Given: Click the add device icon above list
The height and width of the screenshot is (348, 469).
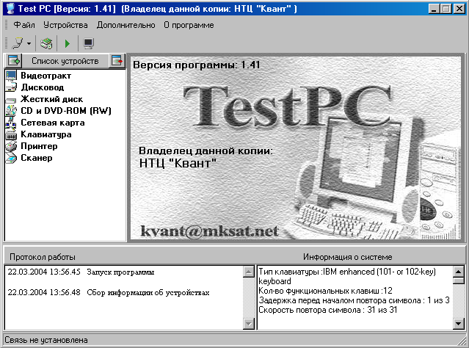Looking at the screenshot, I should point(14,61).
